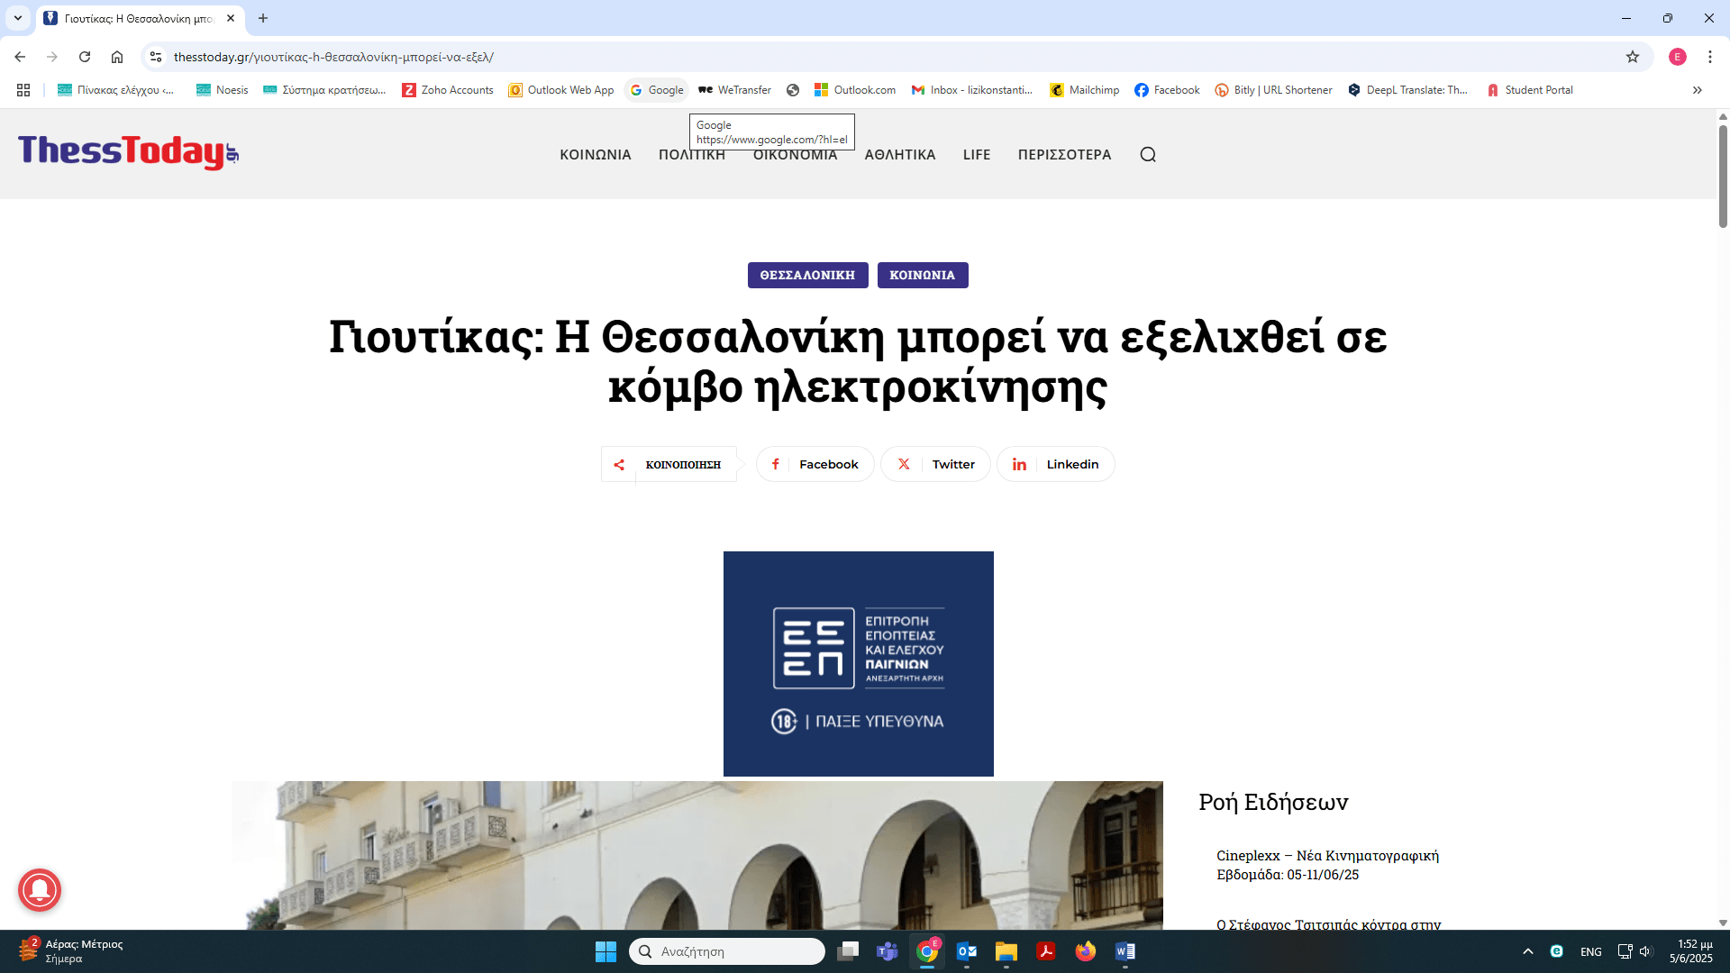Click the Cineplexx news headline link
The width and height of the screenshot is (1730, 973).
pyautogui.click(x=1327, y=865)
